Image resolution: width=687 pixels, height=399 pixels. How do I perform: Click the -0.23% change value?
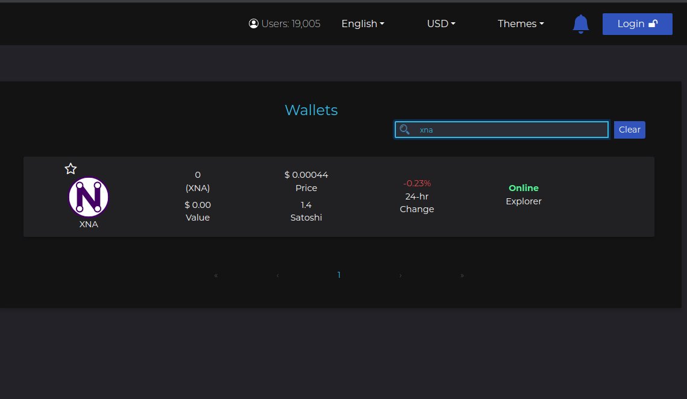[x=416, y=183]
